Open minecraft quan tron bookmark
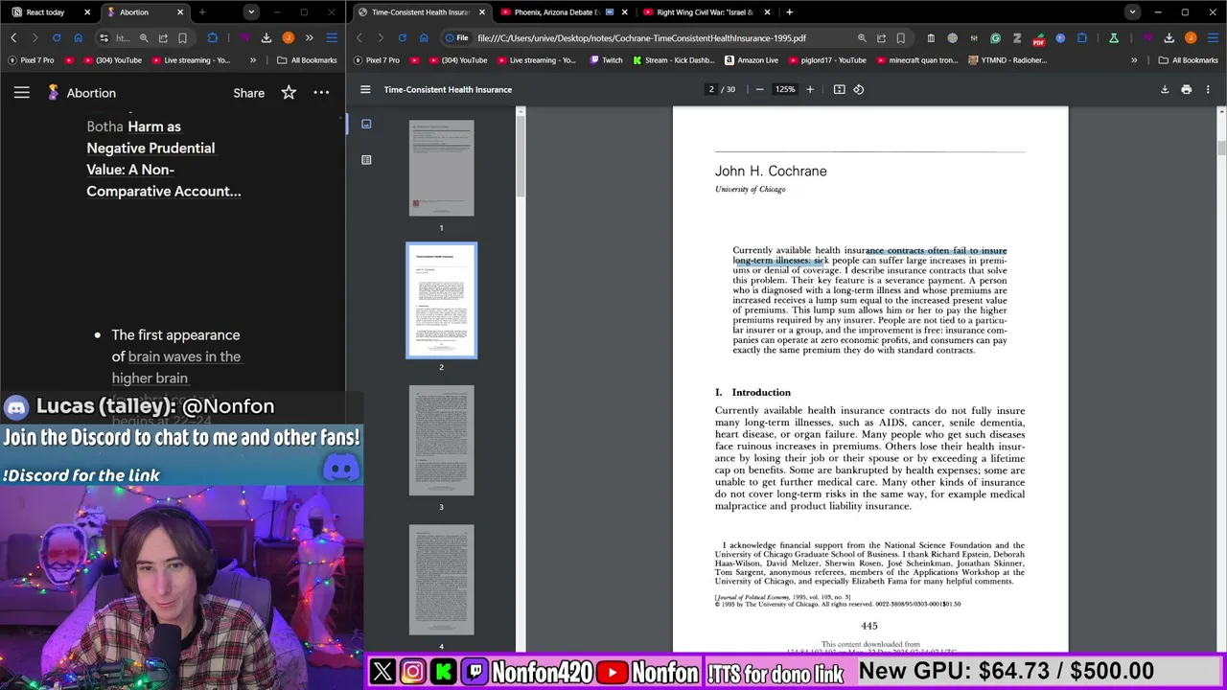This screenshot has width=1227, height=690. [x=915, y=60]
